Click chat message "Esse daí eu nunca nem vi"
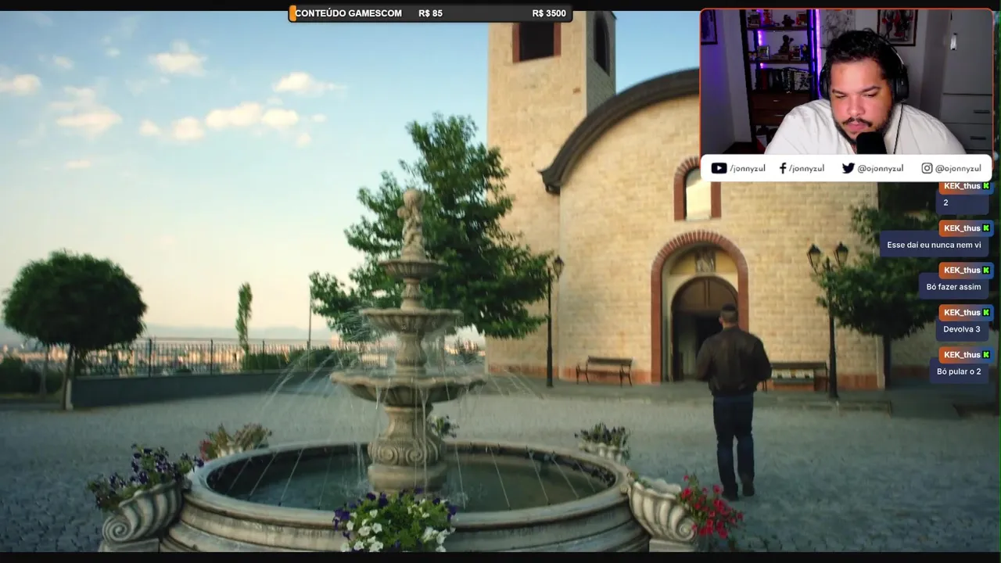 tap(934, 245)
